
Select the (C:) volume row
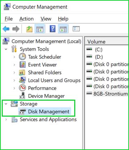pyautogui.click(x=108, y=50)
